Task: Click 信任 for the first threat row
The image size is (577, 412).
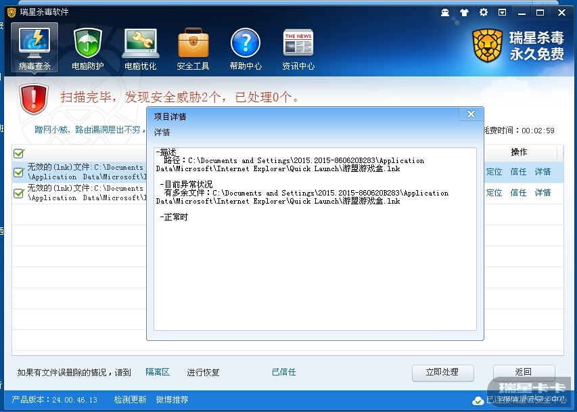Action: 518,172
